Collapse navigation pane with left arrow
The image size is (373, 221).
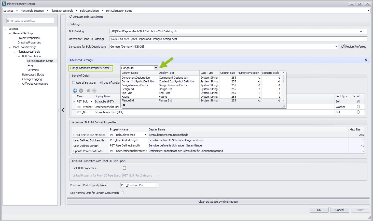click(x=63, y=110)
